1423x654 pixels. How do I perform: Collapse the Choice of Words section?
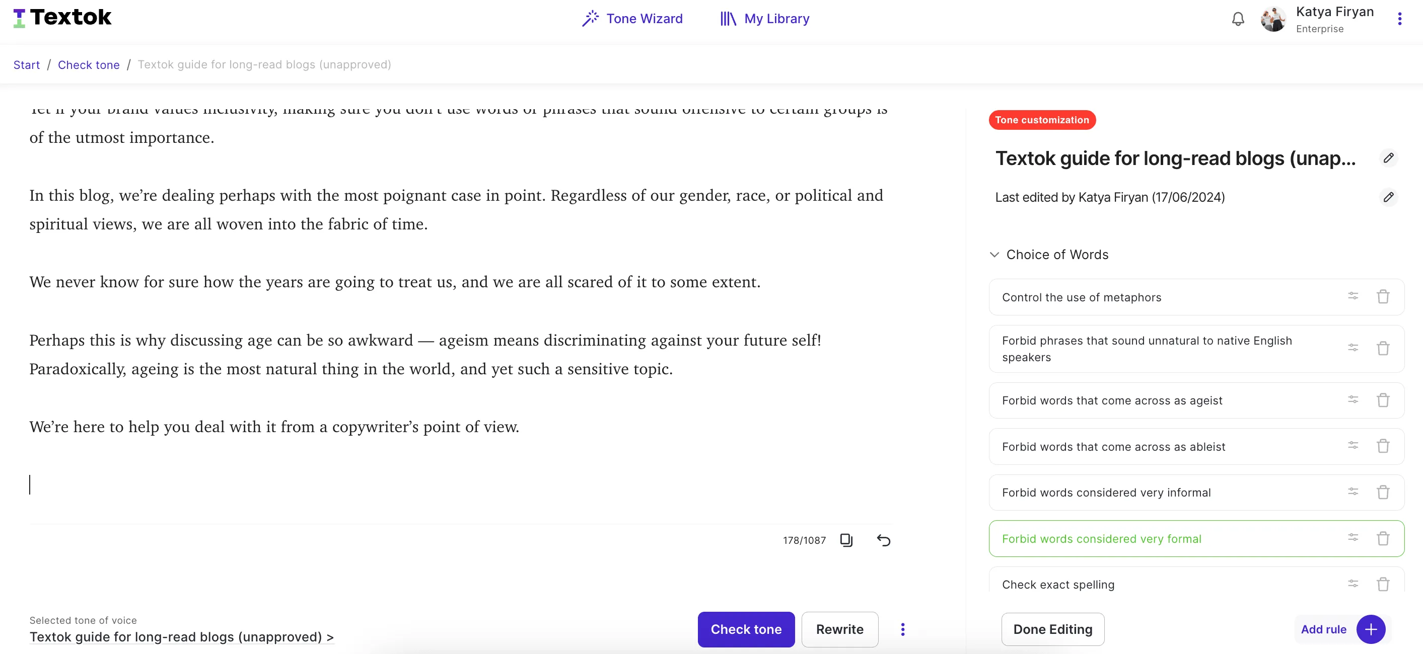(994, 255)
